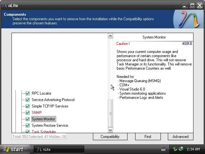The image size is (205, 154).
Task: Toggle Service Advertising Protocol checkbox
Action: click(x=28, y=100)
